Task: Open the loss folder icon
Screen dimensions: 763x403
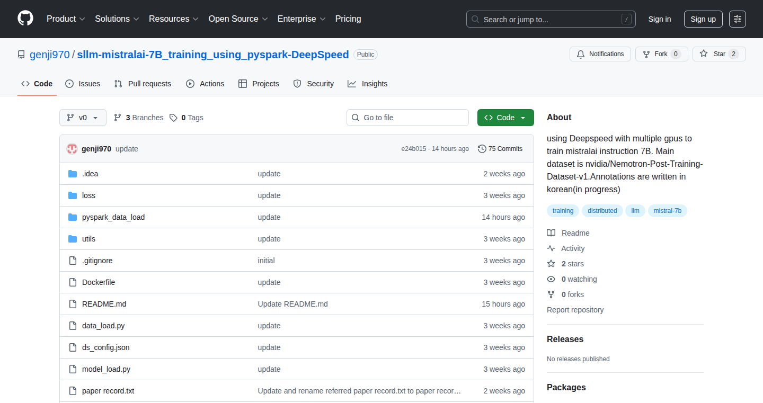Action: click(73, 195)
